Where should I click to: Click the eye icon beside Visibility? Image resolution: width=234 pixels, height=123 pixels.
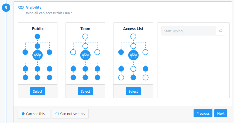pyautogui.click(x=21, y=8)
